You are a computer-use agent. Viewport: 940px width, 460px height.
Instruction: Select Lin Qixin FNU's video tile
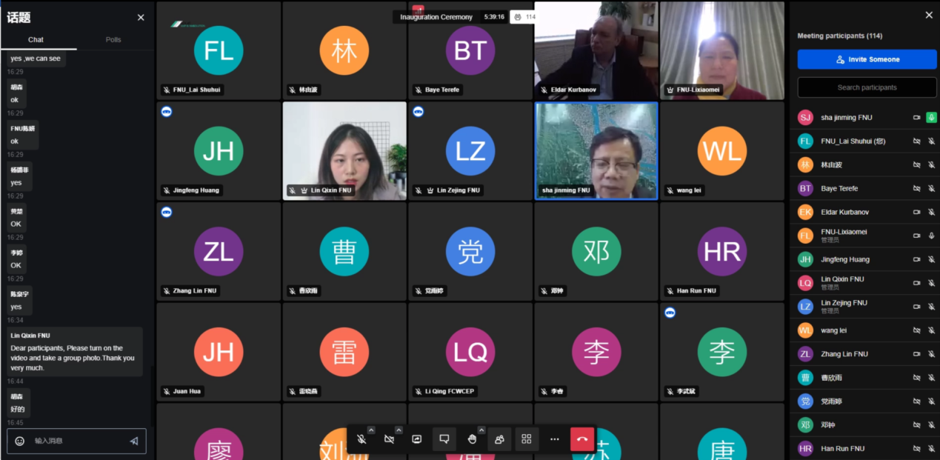tap(344, 151)
